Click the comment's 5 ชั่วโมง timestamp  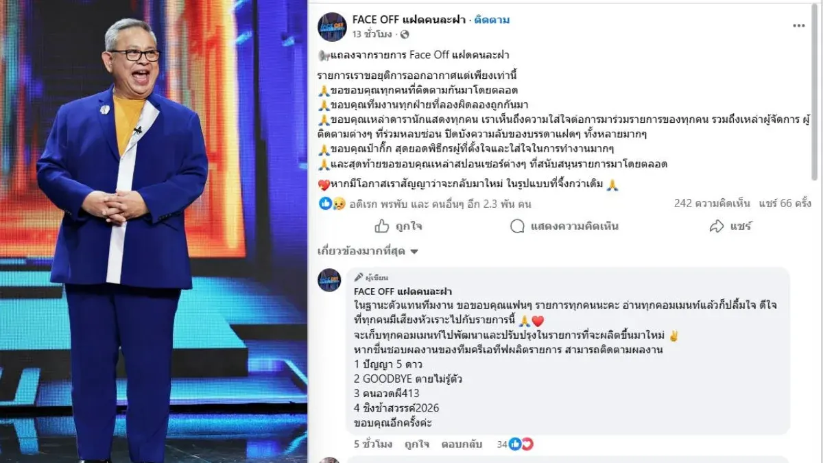(373, 444)
